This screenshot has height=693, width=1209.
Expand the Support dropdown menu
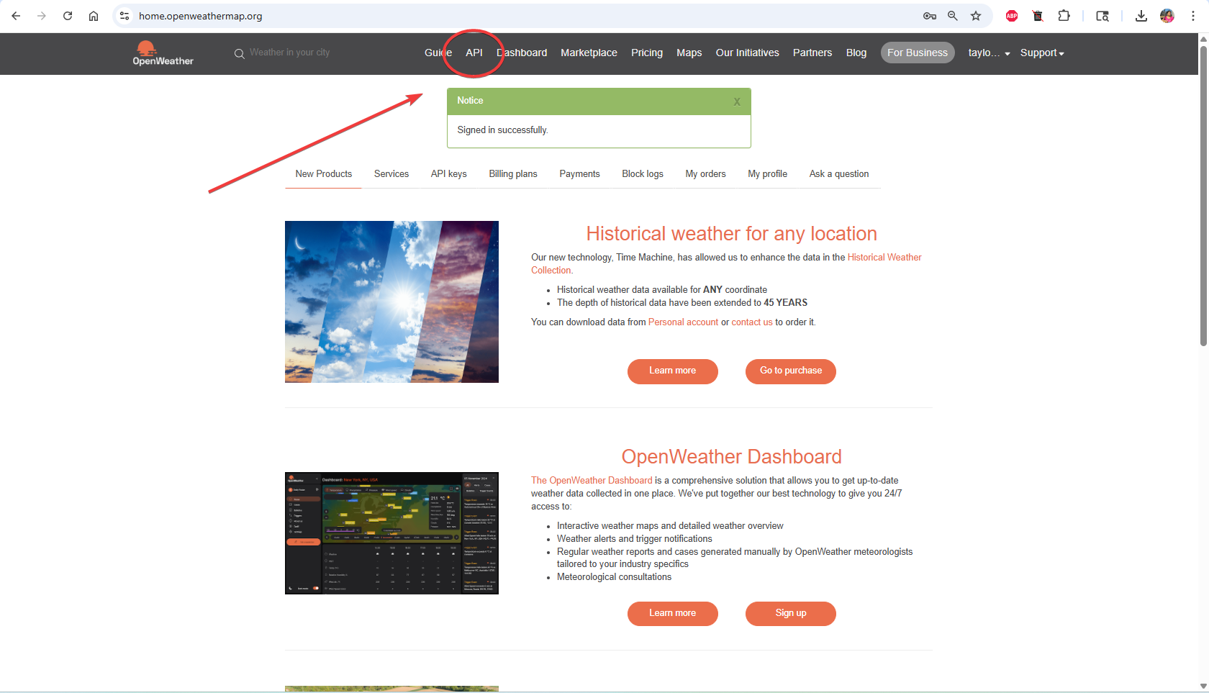pos(1042,53)
